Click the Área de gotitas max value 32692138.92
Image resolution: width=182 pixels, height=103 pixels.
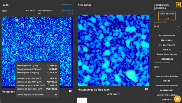167,40
